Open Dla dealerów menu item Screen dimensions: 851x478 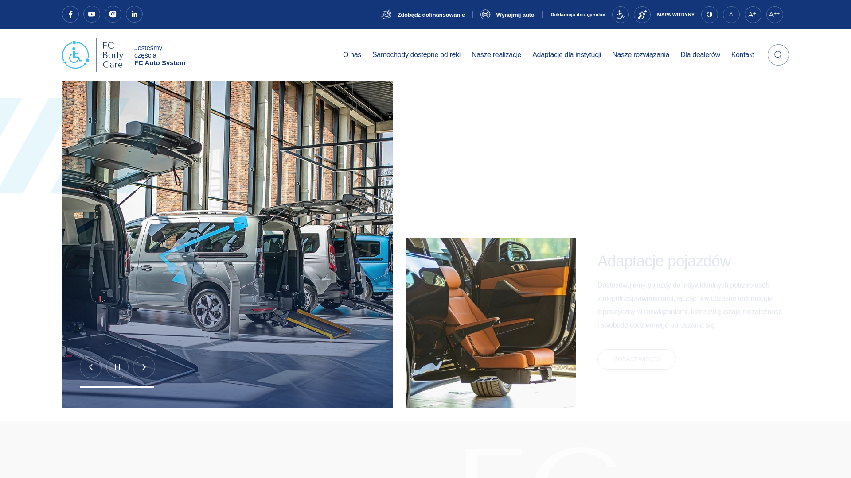click(x=700, y=55)
